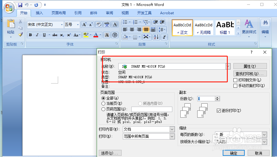The height and width of the screenshot is (157, 277).
Task: Toggle 逐份打印 collate checkbox
Action: 219,110
